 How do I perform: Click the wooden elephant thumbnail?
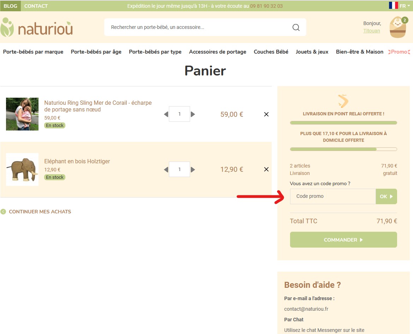click(22, 169)
